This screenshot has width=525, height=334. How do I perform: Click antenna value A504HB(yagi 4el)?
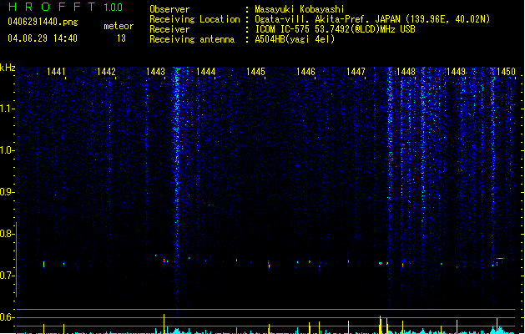pos(295,39)
